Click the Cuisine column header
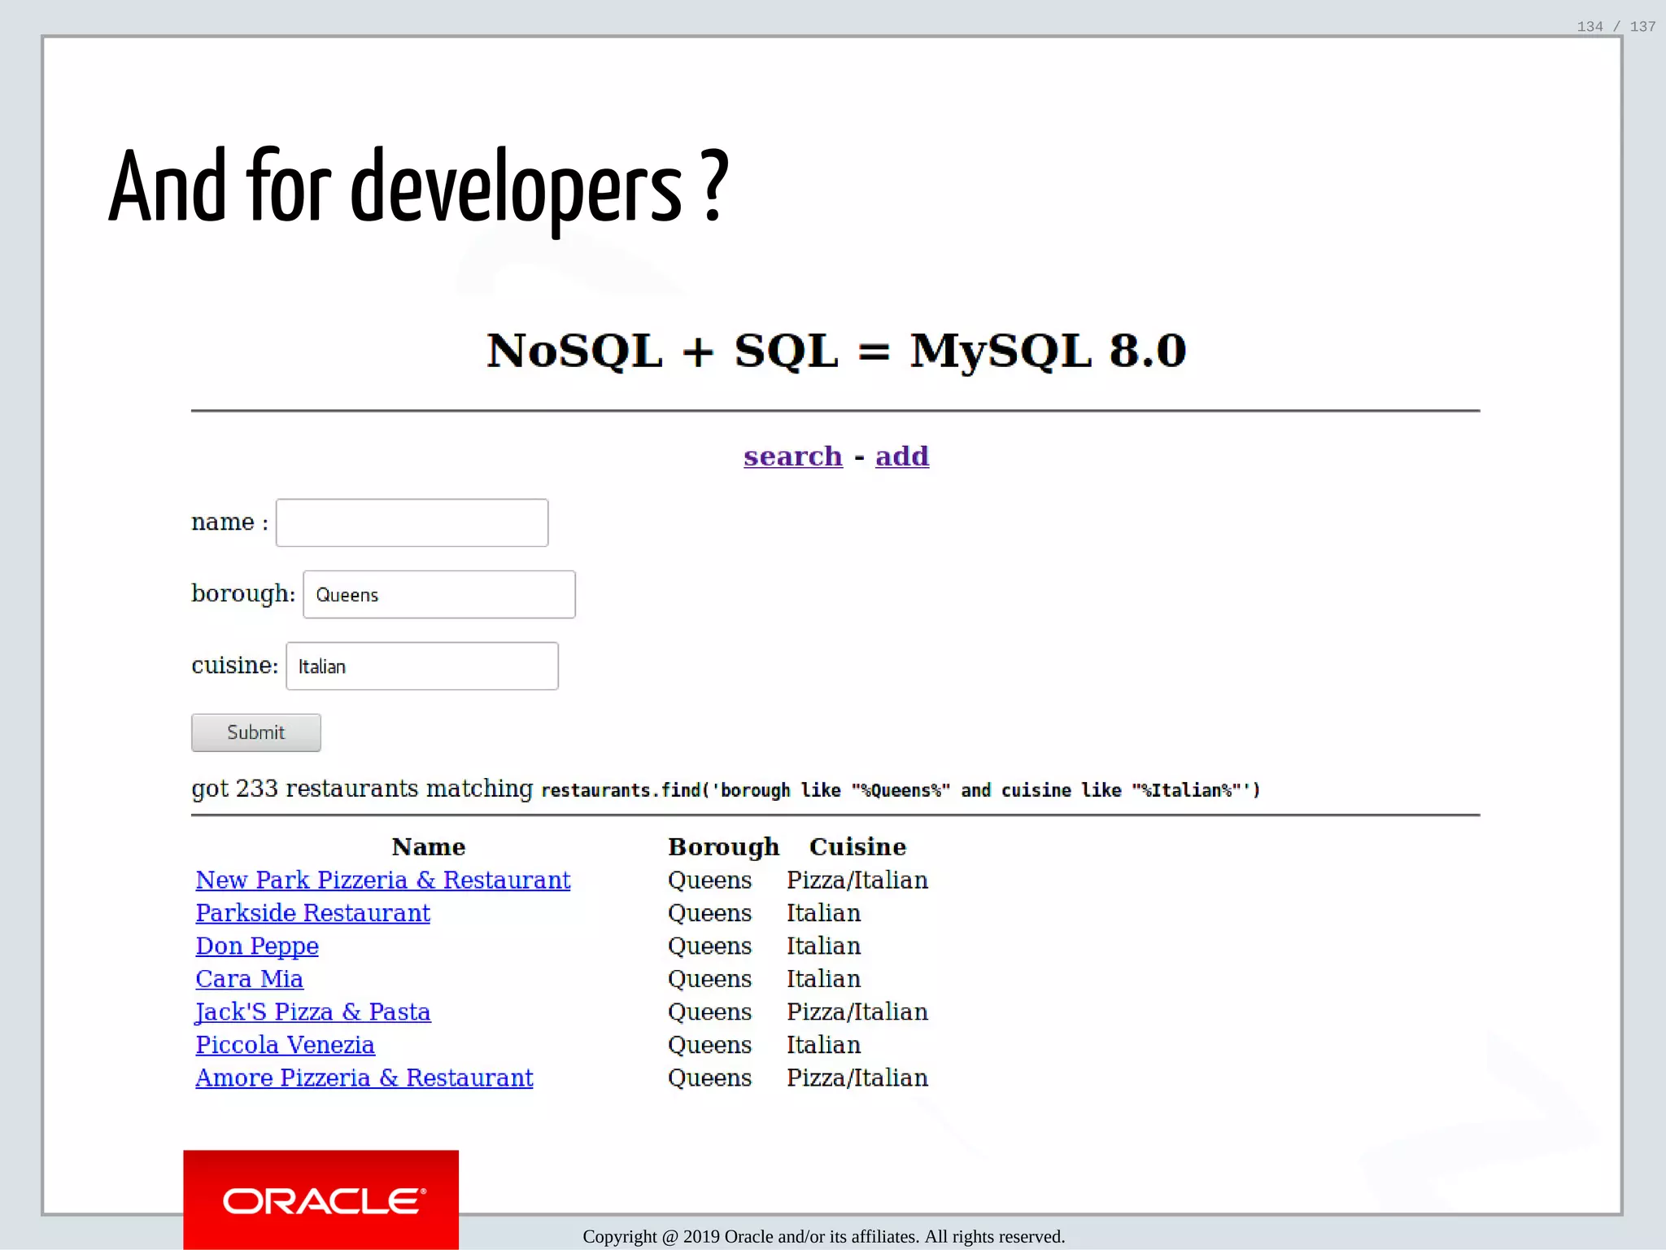Image resolution: width=1666 pixels, height=1250 pixels. (857, 846)
